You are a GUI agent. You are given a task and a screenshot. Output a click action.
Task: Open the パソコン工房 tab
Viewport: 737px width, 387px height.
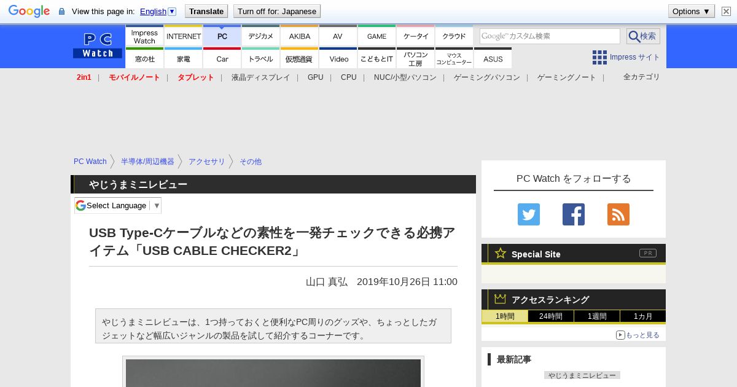(416, 58)
